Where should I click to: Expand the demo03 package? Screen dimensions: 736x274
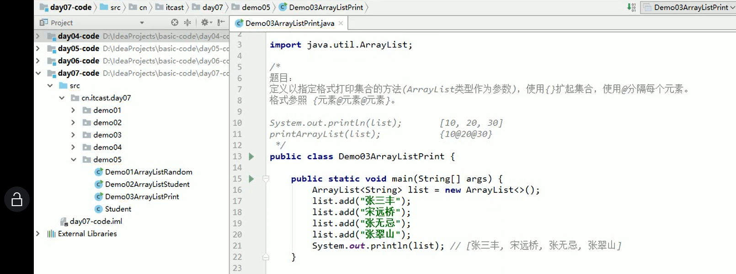point(73,134)
